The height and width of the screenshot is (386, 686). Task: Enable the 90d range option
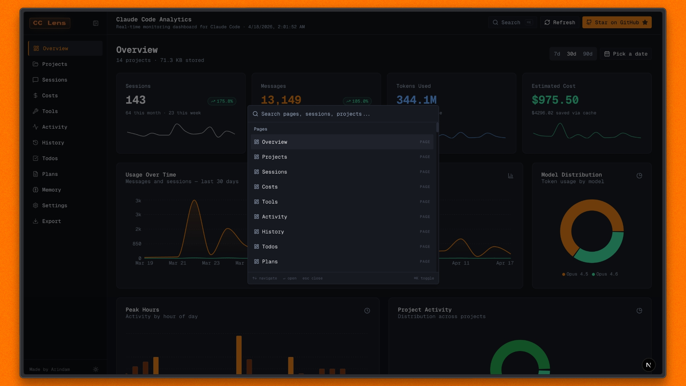click(x=587, y=54)
